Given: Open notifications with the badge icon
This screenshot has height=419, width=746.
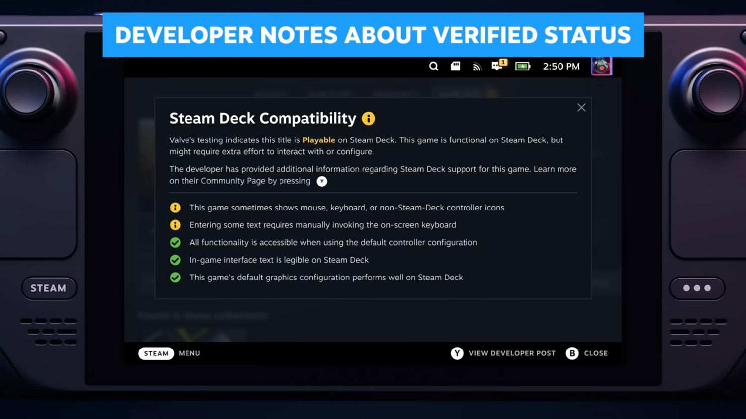Looking at the screenshot, I should (498, 66).
